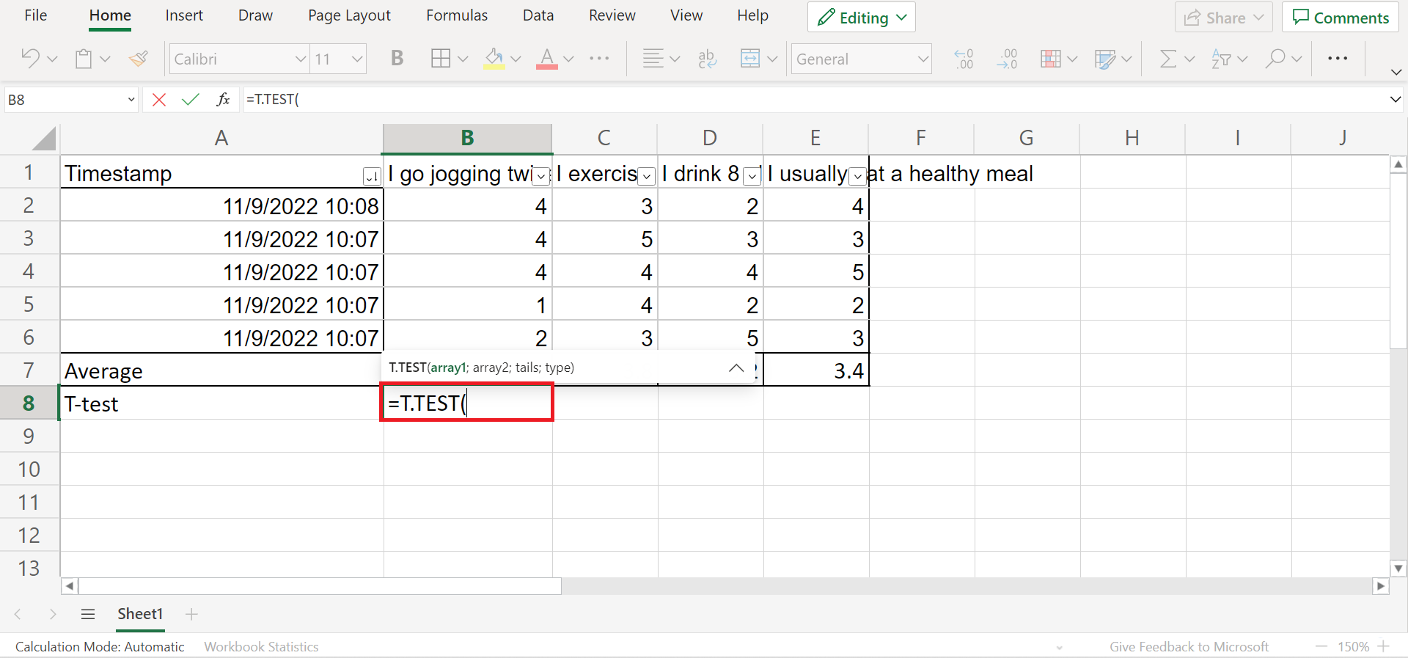Click the AutoSum sigma icon
Image resolution: width=1408 pixels, height=658 pixels.
coord(1167,59)
